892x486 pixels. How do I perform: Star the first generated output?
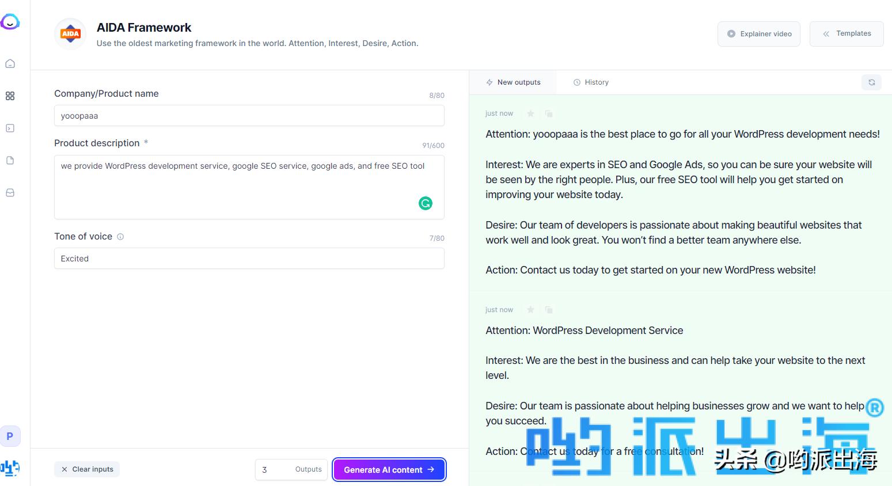[x=530, y=113]
